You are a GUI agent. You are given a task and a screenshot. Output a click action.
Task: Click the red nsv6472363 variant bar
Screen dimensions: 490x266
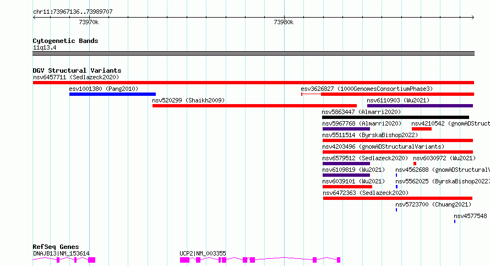pyautogui.click(x=398, y=198)
